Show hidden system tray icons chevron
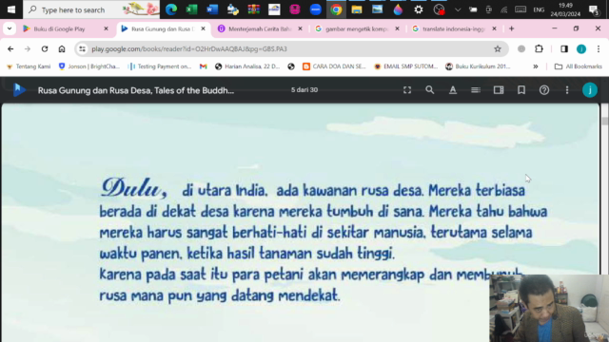 click(x=458, y=9)
